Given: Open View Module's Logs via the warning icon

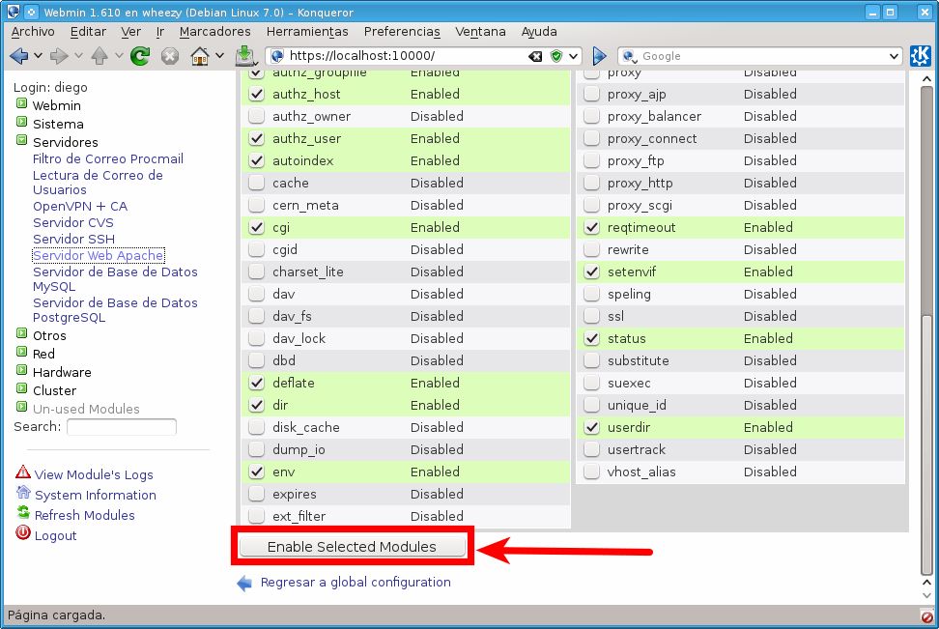Looking at the screenshot, I should 23,473.
